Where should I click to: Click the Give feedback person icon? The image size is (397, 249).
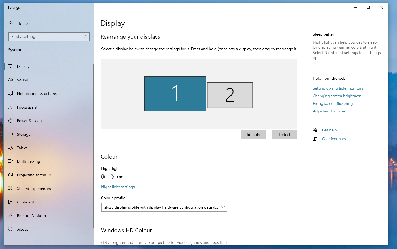click(315, 139)
